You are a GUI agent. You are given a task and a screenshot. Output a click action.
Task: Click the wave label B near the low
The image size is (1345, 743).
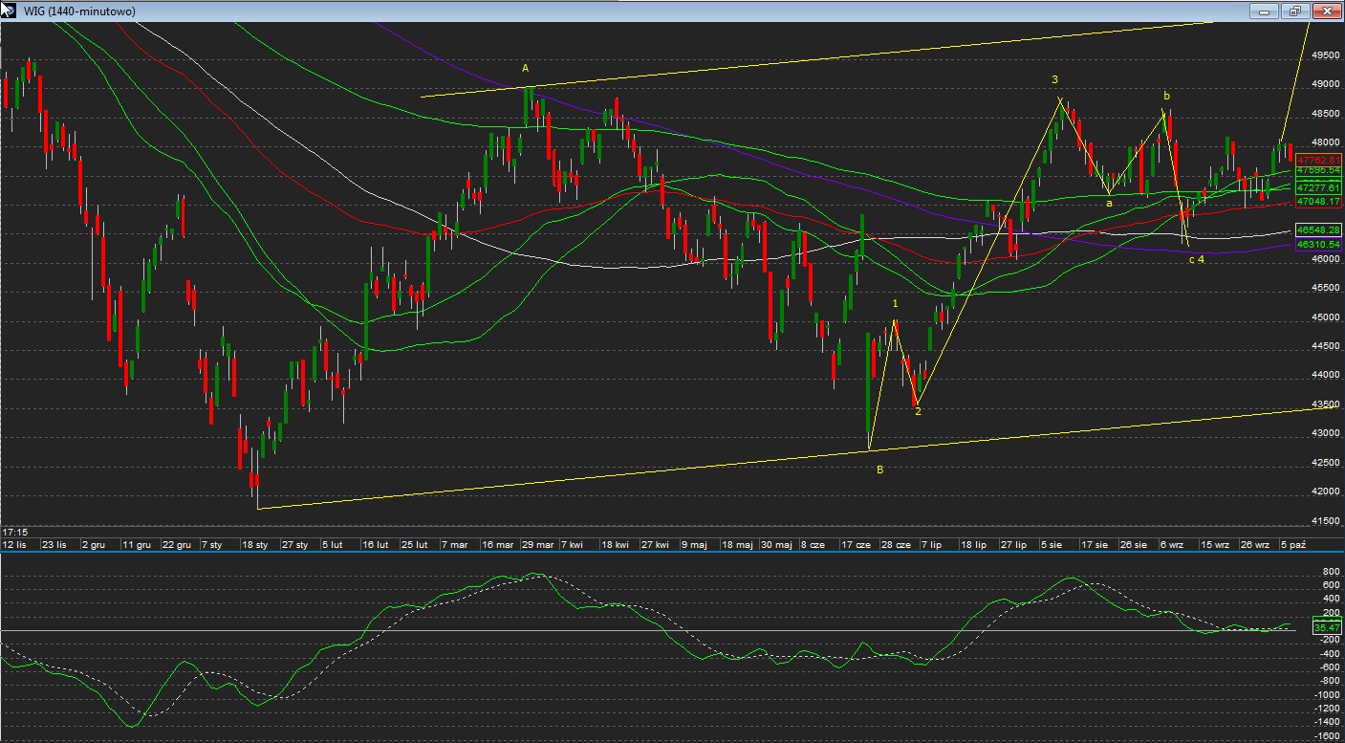[x=879, y=469]
